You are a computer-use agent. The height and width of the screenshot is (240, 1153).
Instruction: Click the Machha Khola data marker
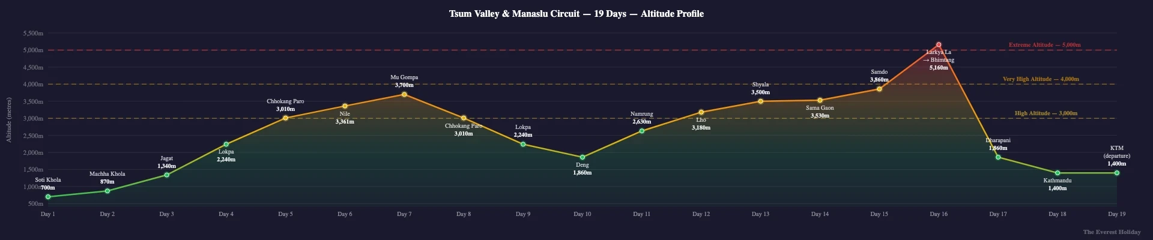point(107,191)
